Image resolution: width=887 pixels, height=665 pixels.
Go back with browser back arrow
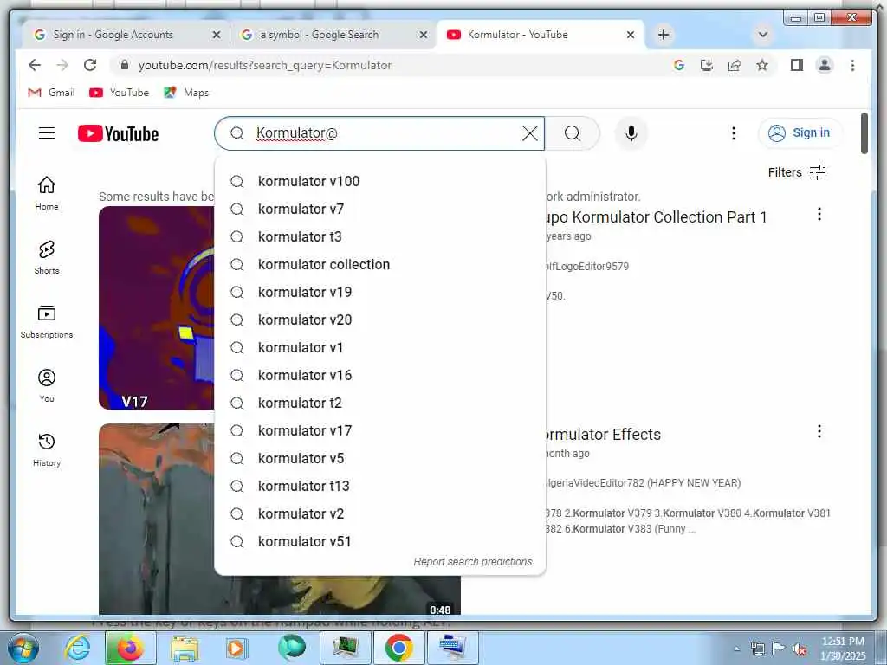(x=35, y=65)
